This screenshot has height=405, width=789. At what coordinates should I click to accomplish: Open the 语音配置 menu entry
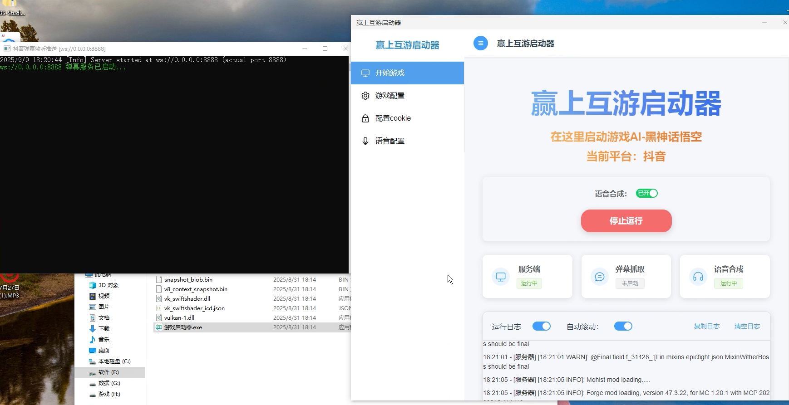click(x=390, y=141)
